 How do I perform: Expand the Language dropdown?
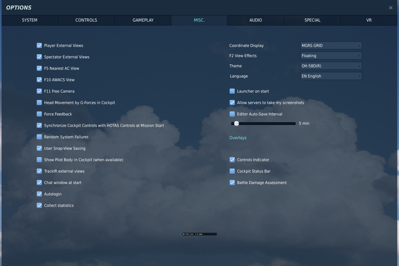(331, 76)
